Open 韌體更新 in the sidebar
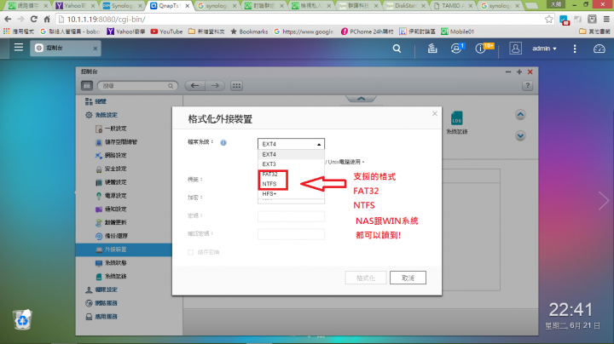 [x=111, y=222]
